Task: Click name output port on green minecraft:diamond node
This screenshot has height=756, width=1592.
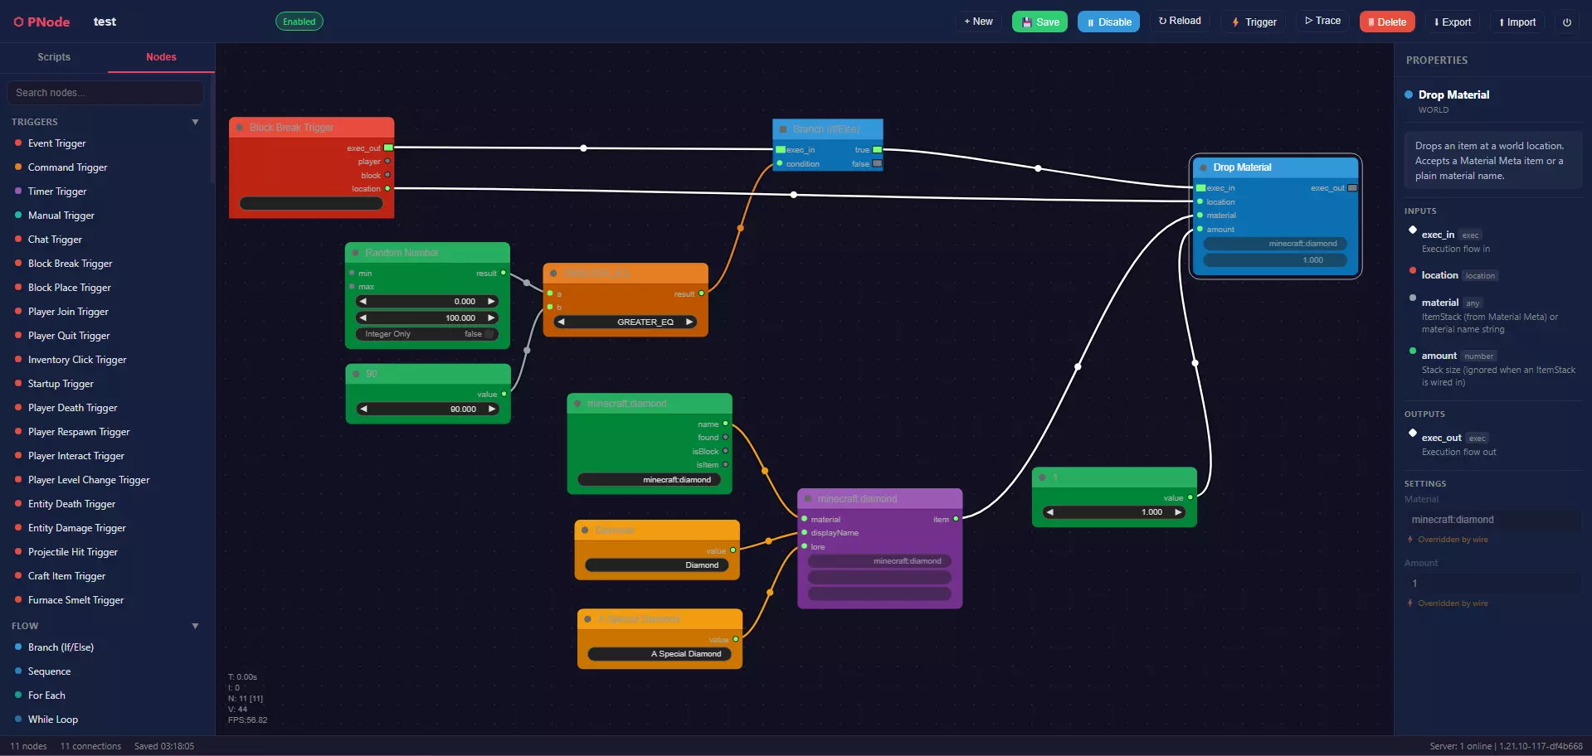Action: (x=725, y=424)
